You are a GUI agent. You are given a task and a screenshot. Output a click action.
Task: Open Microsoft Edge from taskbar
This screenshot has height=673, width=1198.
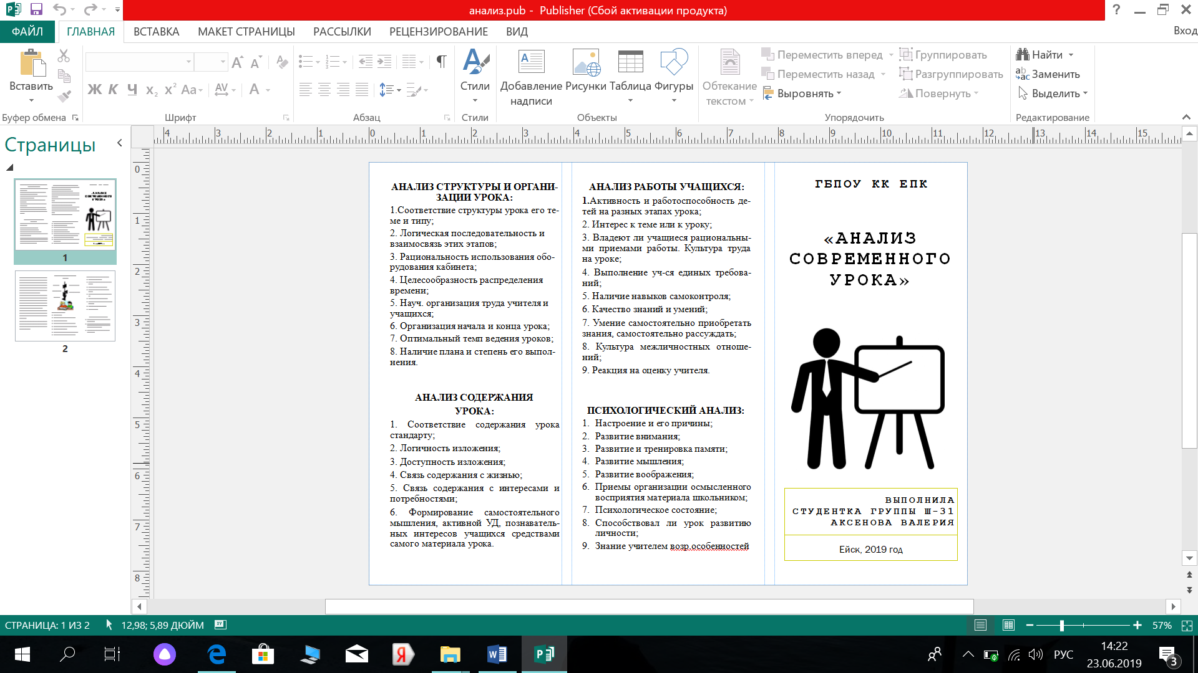click(217, 654)
